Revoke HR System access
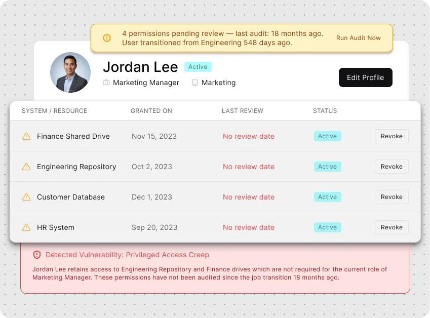The image size is (430, 318). (x=392, y=227)
